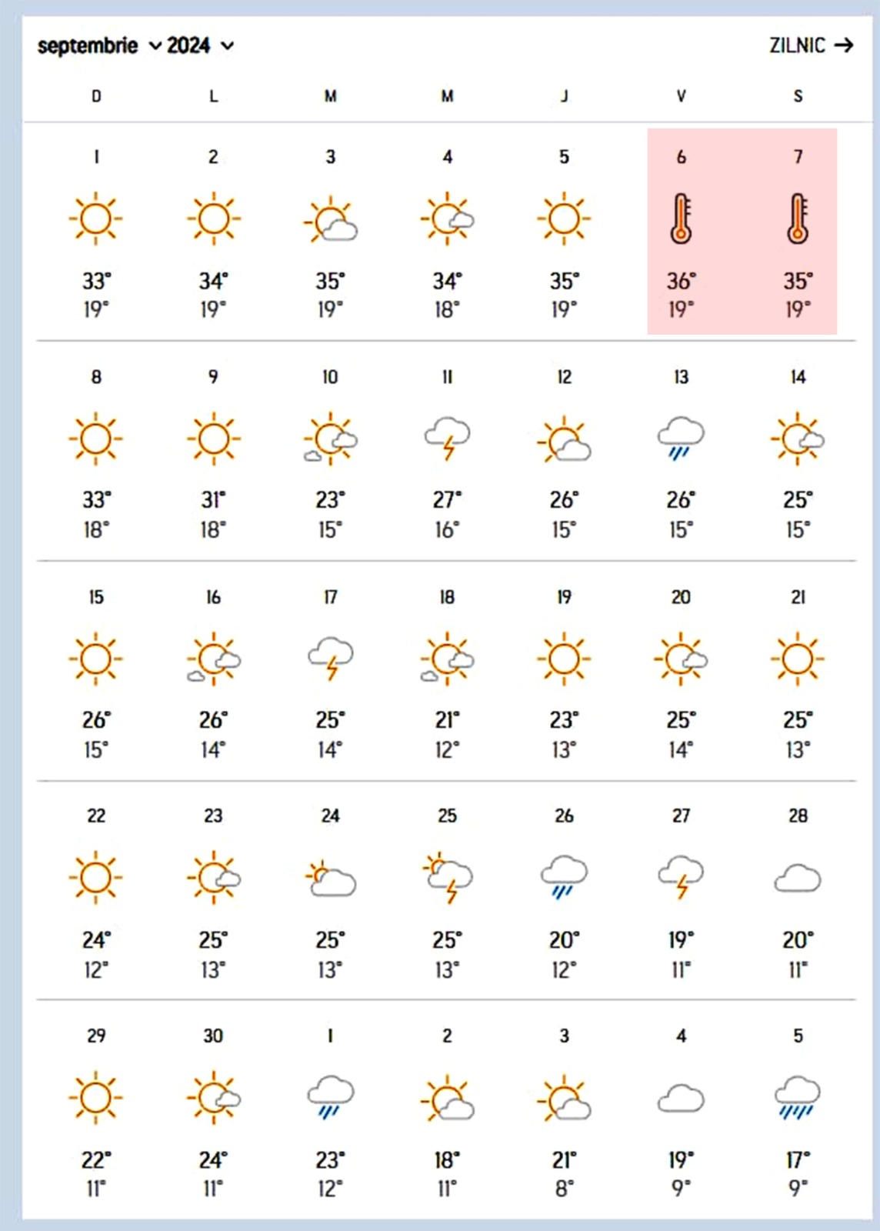This screenshot has width=880, height=1231.
Task: Open the septembrie month dropdown
Action: click(99, 46)
